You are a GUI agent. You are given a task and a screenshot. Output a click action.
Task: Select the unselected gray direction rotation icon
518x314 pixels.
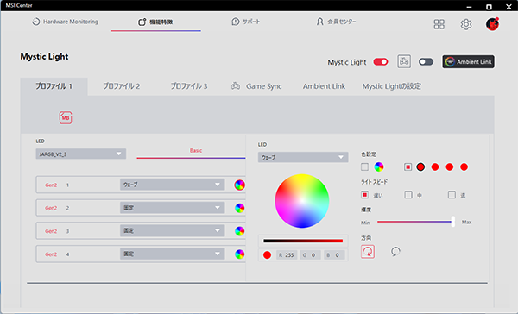click(395, 252)
